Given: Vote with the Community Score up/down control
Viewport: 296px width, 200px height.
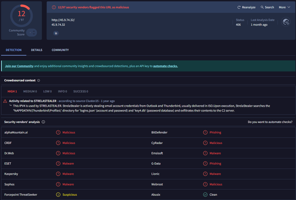Looking at the screenshot, I should [x=32, y=32].
